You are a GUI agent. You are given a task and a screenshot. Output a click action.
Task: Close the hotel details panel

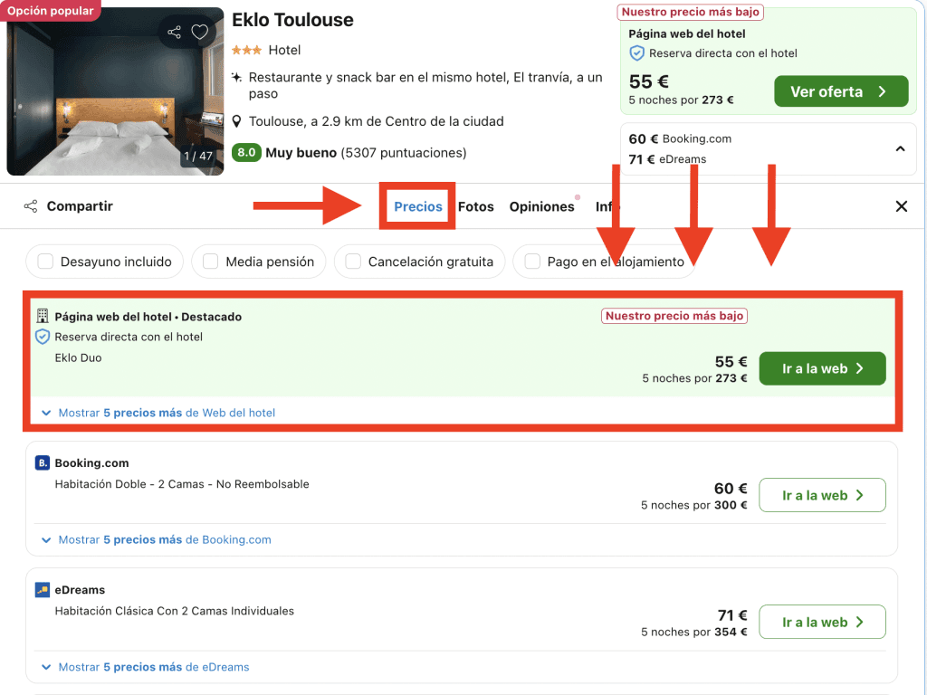[901, 206]
